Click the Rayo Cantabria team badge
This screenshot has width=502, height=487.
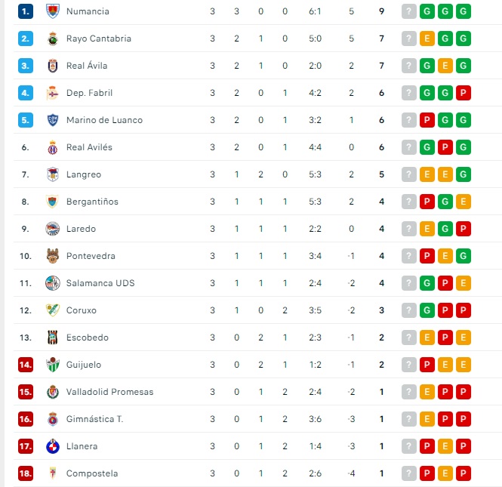(52, 39)
